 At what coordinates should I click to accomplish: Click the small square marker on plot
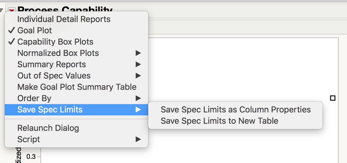[x=333, y=98]
